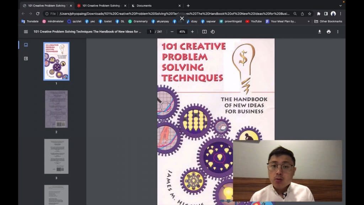Open the Your Meal Plan bookmark
Screen dimensions: 364x205
tap(281, 21)
